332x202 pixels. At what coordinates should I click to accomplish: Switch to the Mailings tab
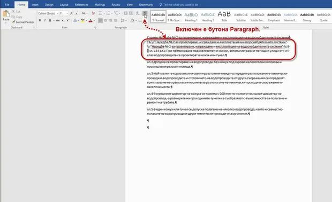(x=100, y=5)
